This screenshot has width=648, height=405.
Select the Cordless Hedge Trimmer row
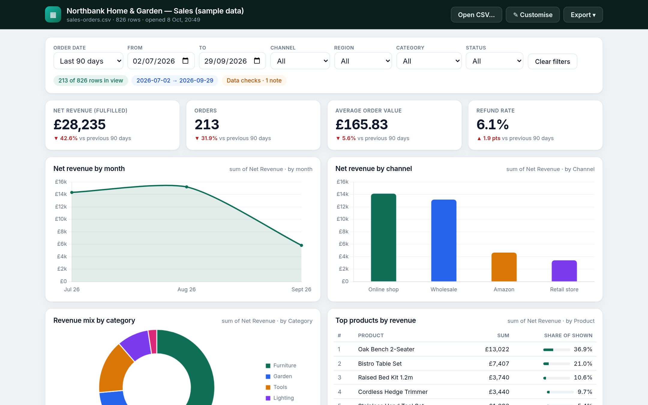(x=465, y=392)
